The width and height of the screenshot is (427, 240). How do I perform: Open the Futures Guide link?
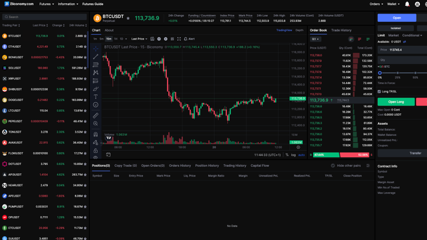93,4
